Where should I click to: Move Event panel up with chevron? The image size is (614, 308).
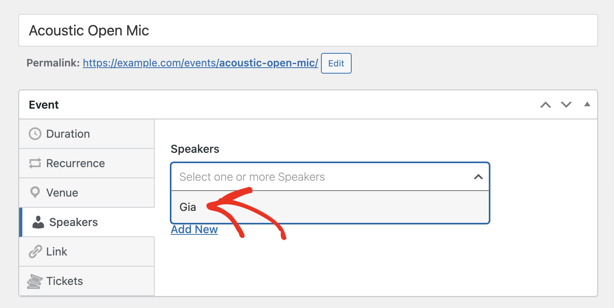[x=545, y=105]
